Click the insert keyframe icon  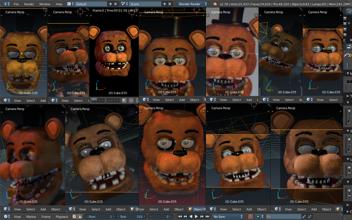coord(304,216)
